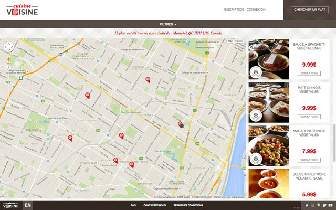The height and width of the screenshot is (210, 336).
Task: Click frozen snowflake badge on Paté Chinois
Action: [256, 115]
